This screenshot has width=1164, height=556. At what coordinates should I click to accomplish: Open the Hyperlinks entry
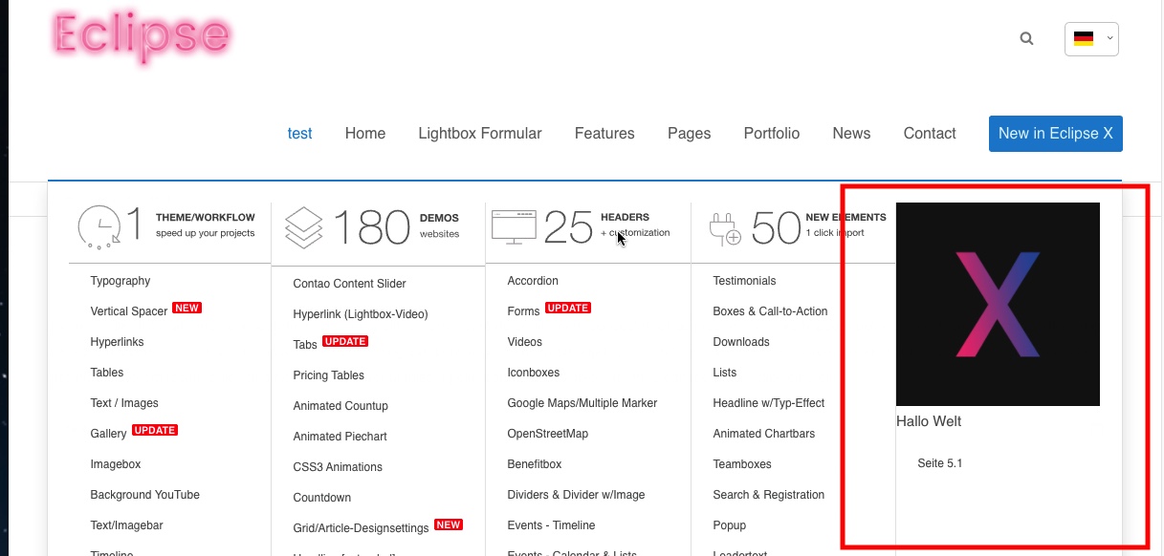[117, 342]
